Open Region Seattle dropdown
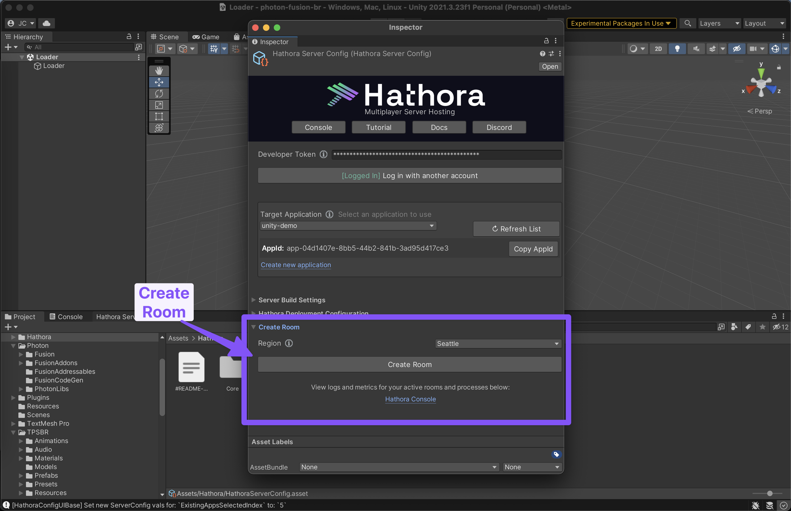This screenshot has width=791, height=511. tap(498, 343)
